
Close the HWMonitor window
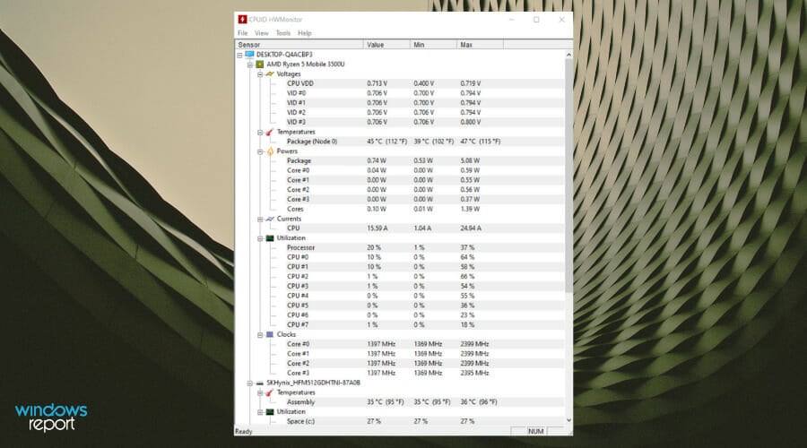(561, 20)
